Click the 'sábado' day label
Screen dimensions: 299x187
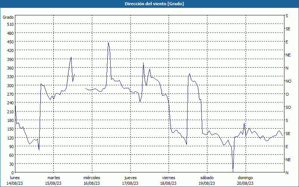coord(207,178)
